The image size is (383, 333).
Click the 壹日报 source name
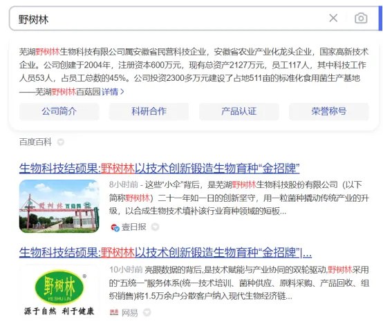click(134, 227)
